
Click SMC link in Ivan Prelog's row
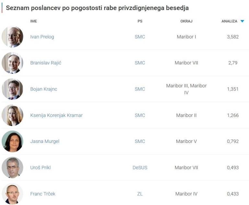[x=140, y=37]
